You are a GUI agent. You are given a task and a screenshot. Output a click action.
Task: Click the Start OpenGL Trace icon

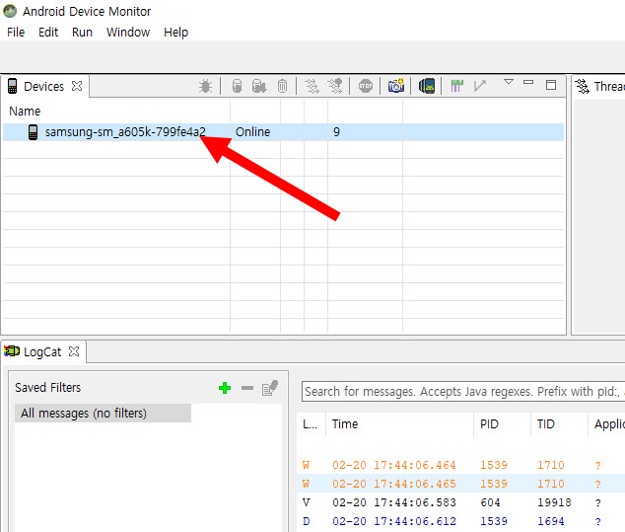coord(480,86)
